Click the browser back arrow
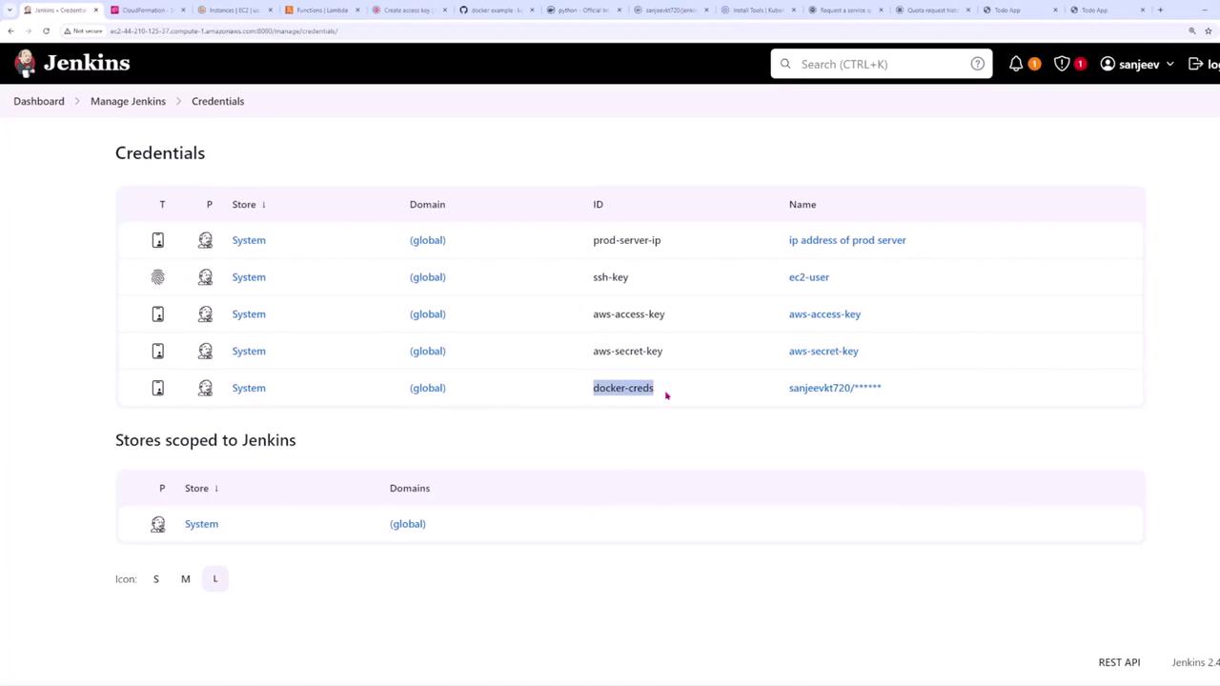1220x686 pixels. (x=10, y=30)
